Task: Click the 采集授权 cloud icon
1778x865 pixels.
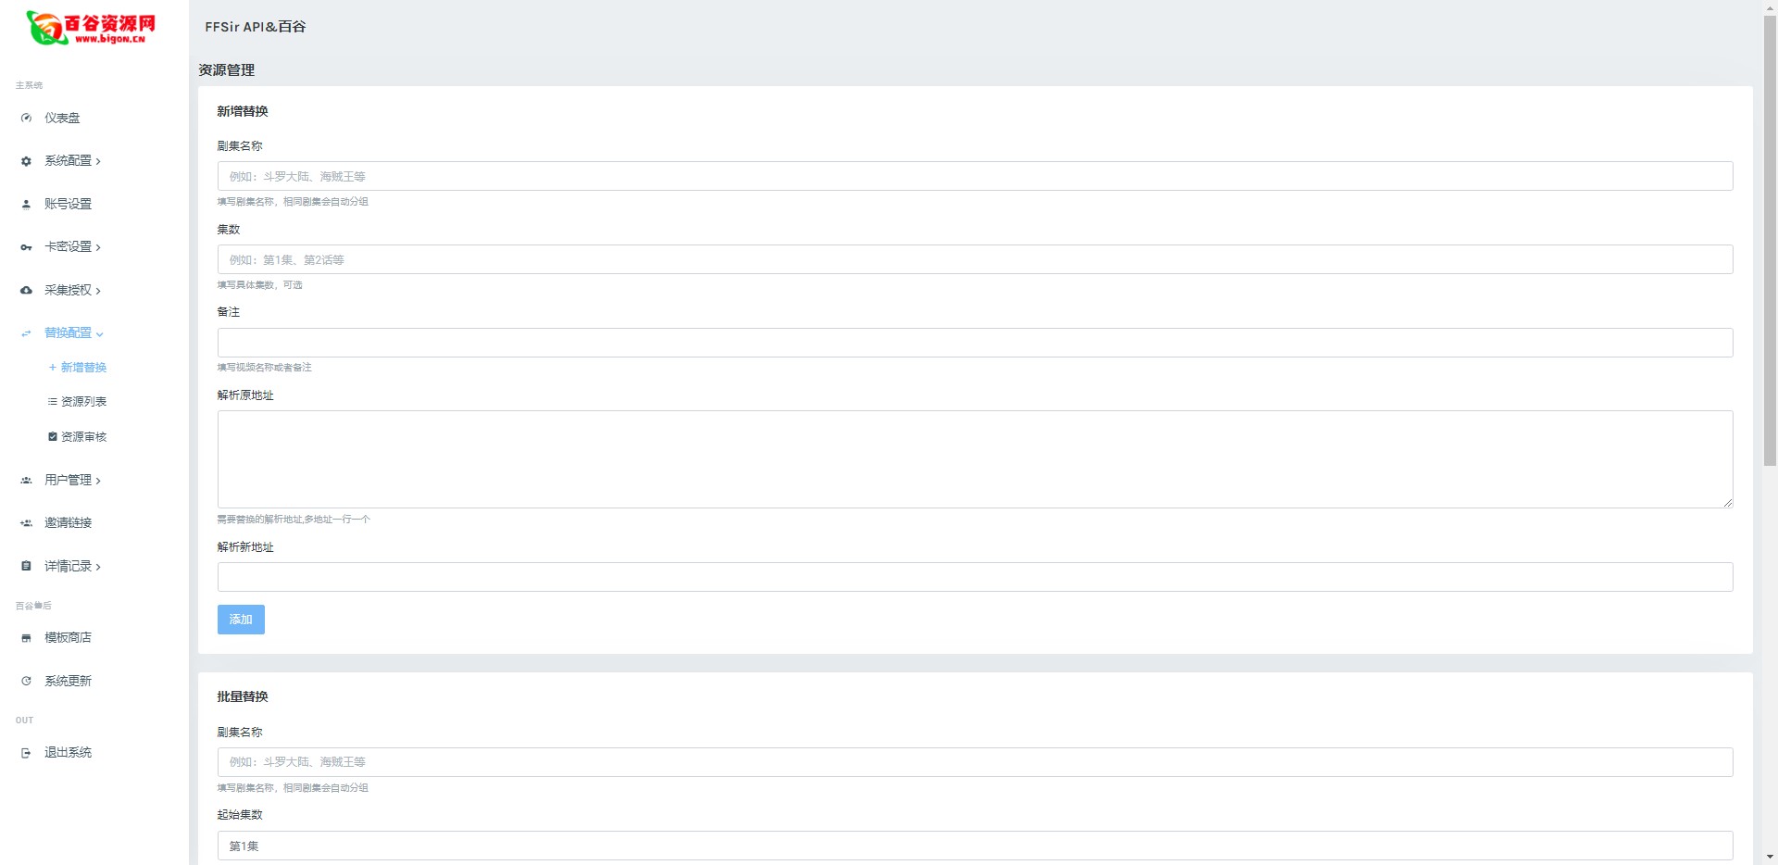Action: pos(26,291)
